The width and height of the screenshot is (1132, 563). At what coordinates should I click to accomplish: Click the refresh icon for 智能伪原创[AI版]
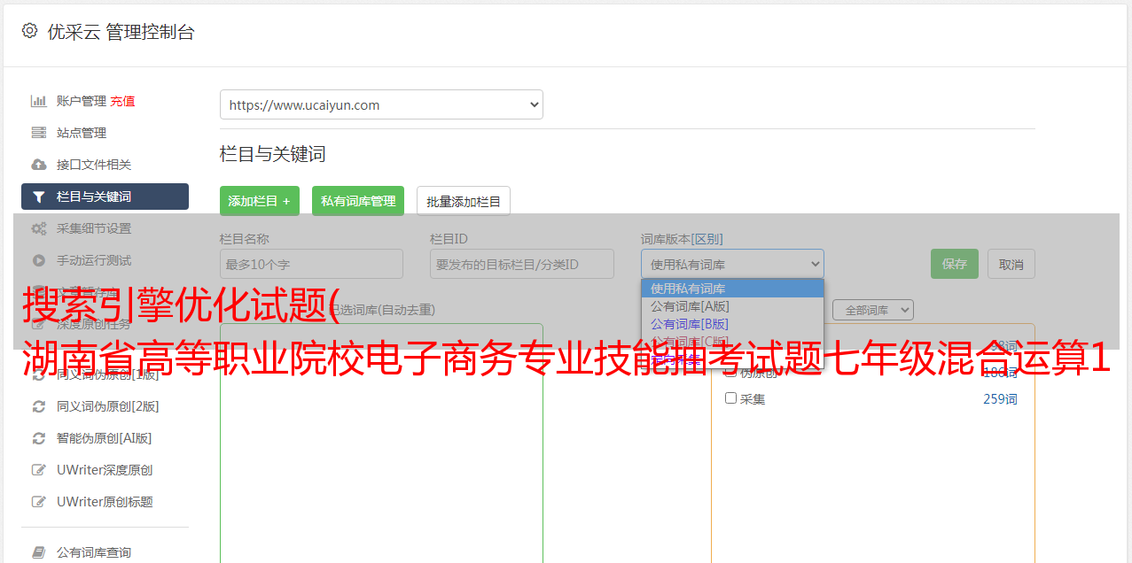click(38, 438)
